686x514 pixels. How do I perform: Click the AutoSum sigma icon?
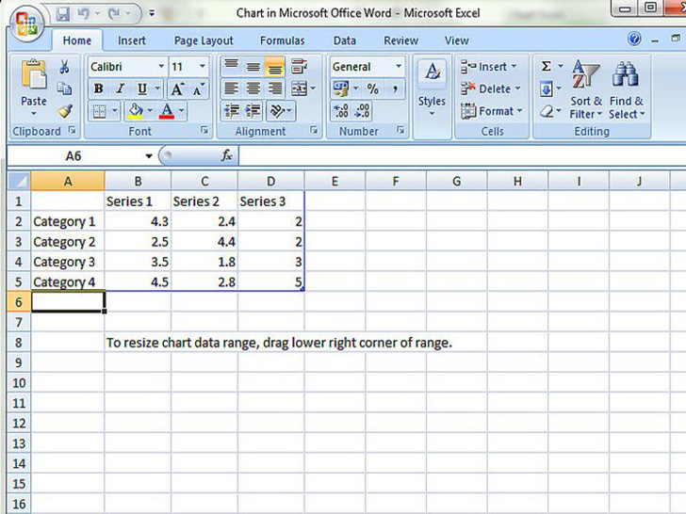click(x=546, y=67)
